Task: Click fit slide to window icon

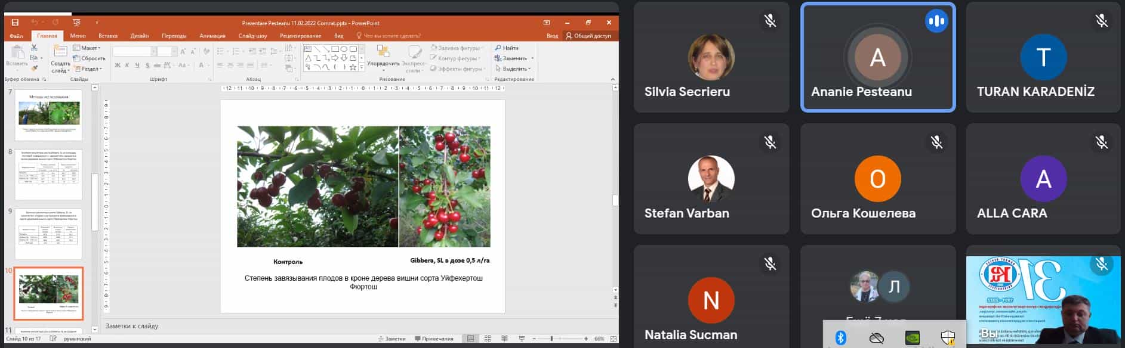Action: coord(613,338)
